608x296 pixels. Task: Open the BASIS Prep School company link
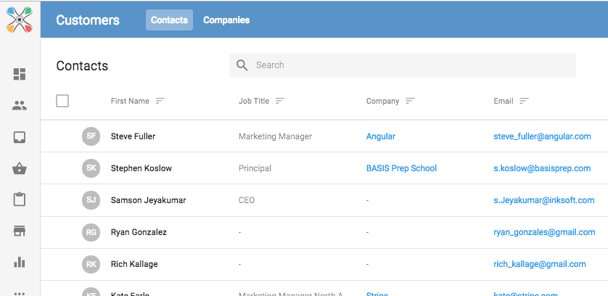(x=401, y=168)
